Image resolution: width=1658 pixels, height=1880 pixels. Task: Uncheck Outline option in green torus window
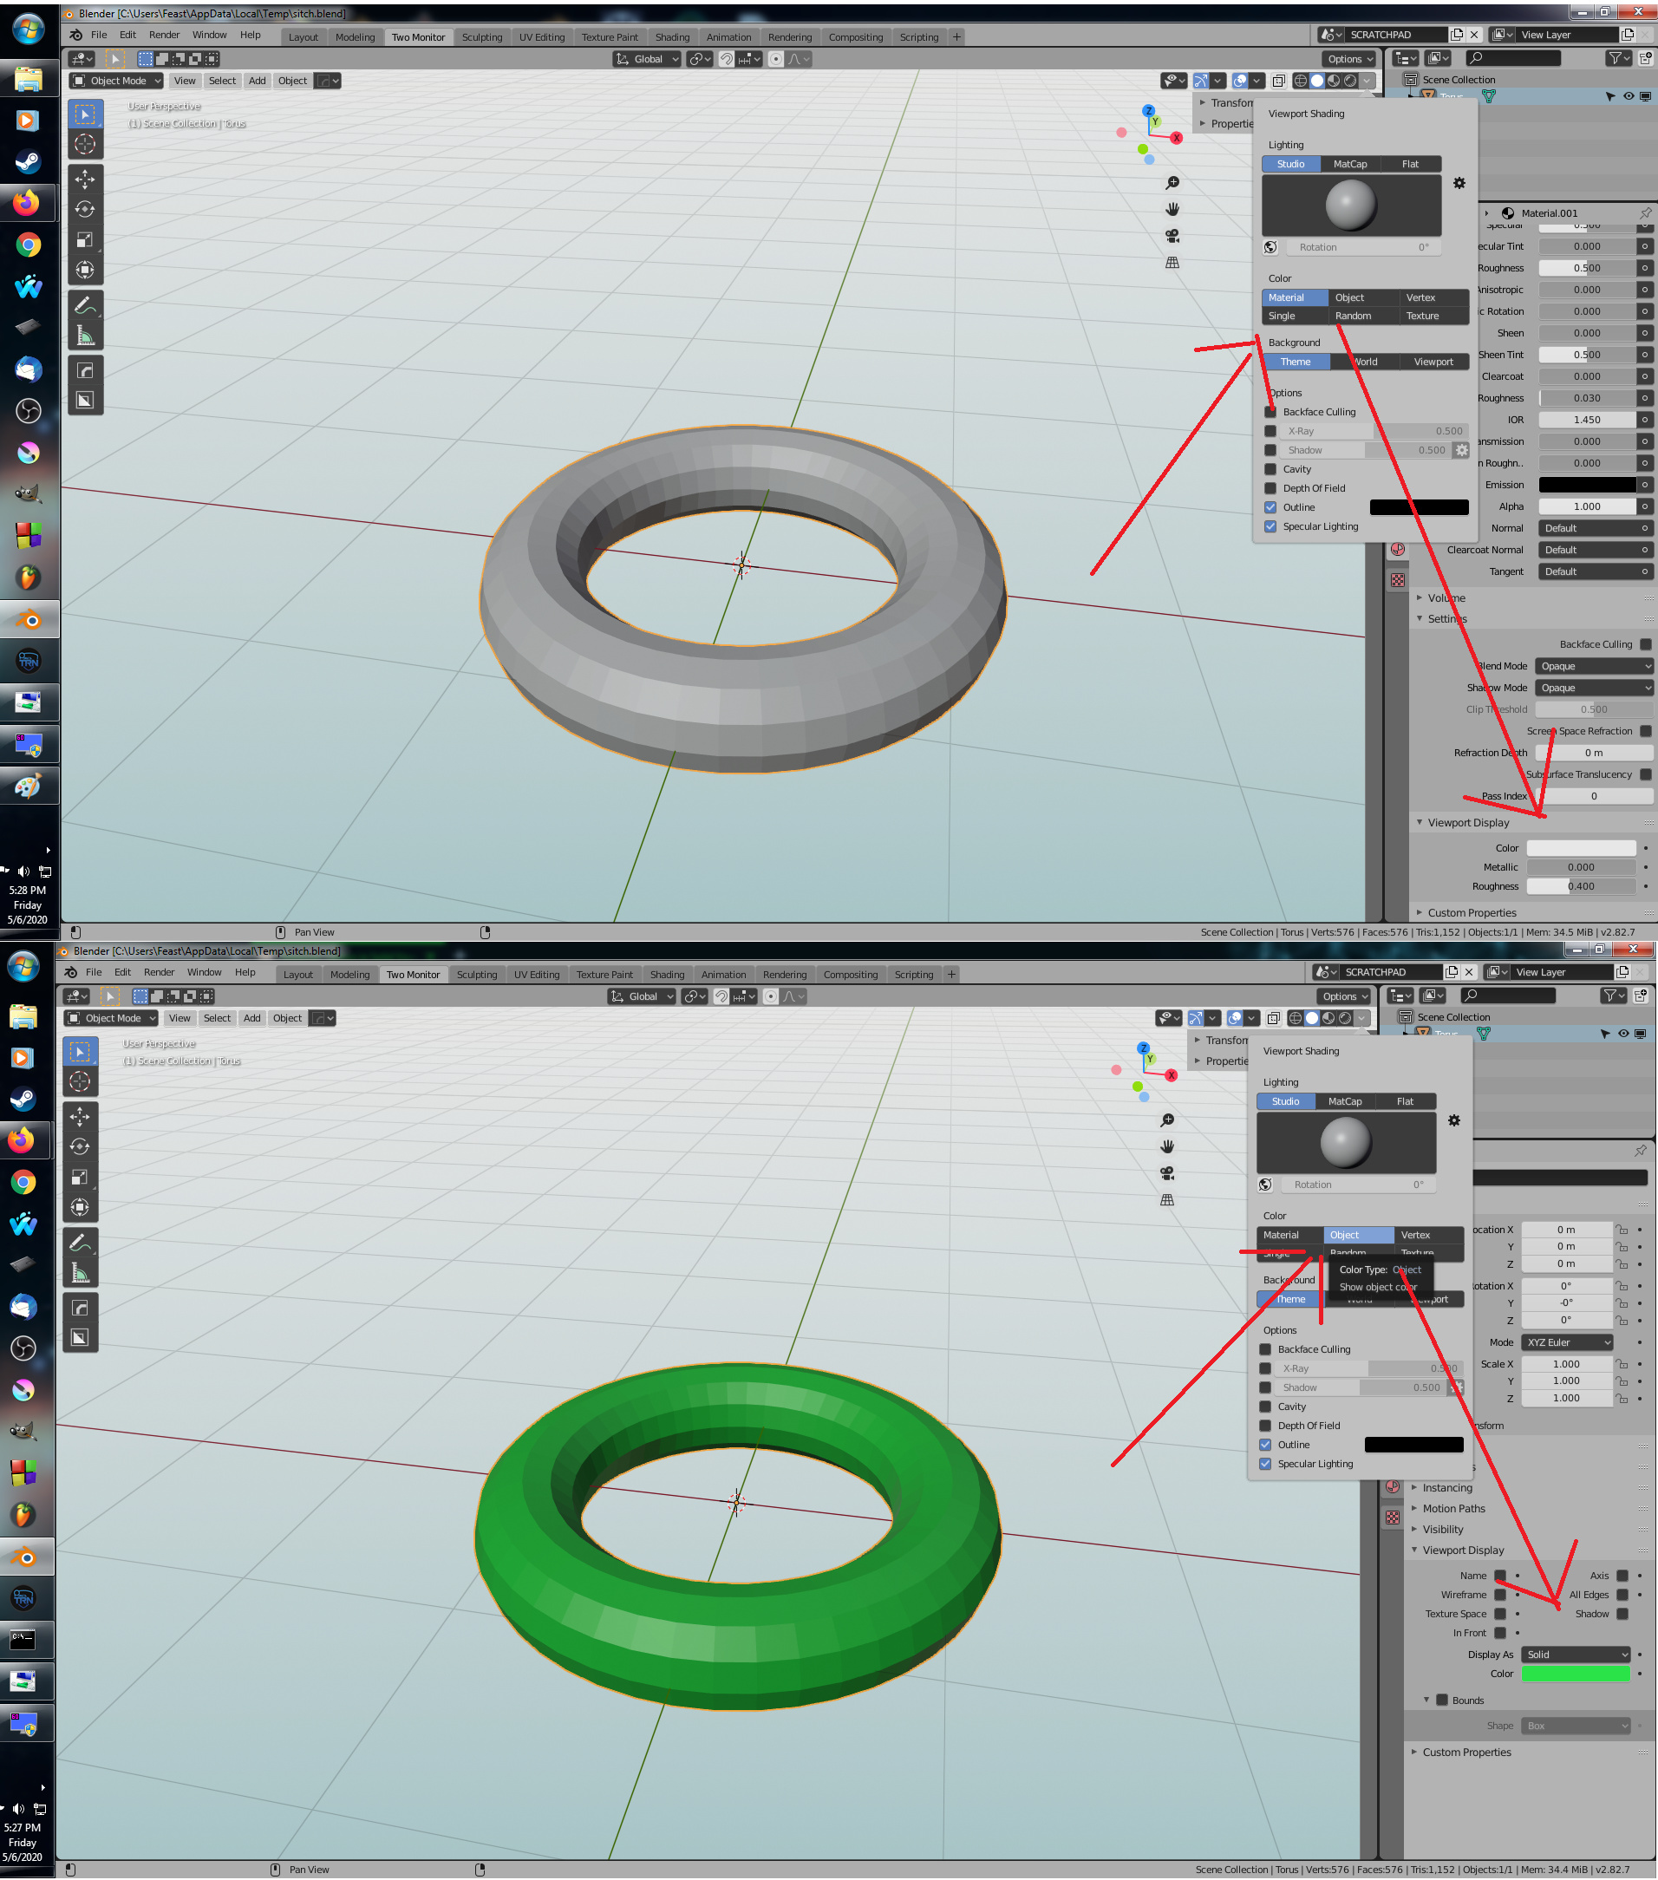click(1265, 1445)
